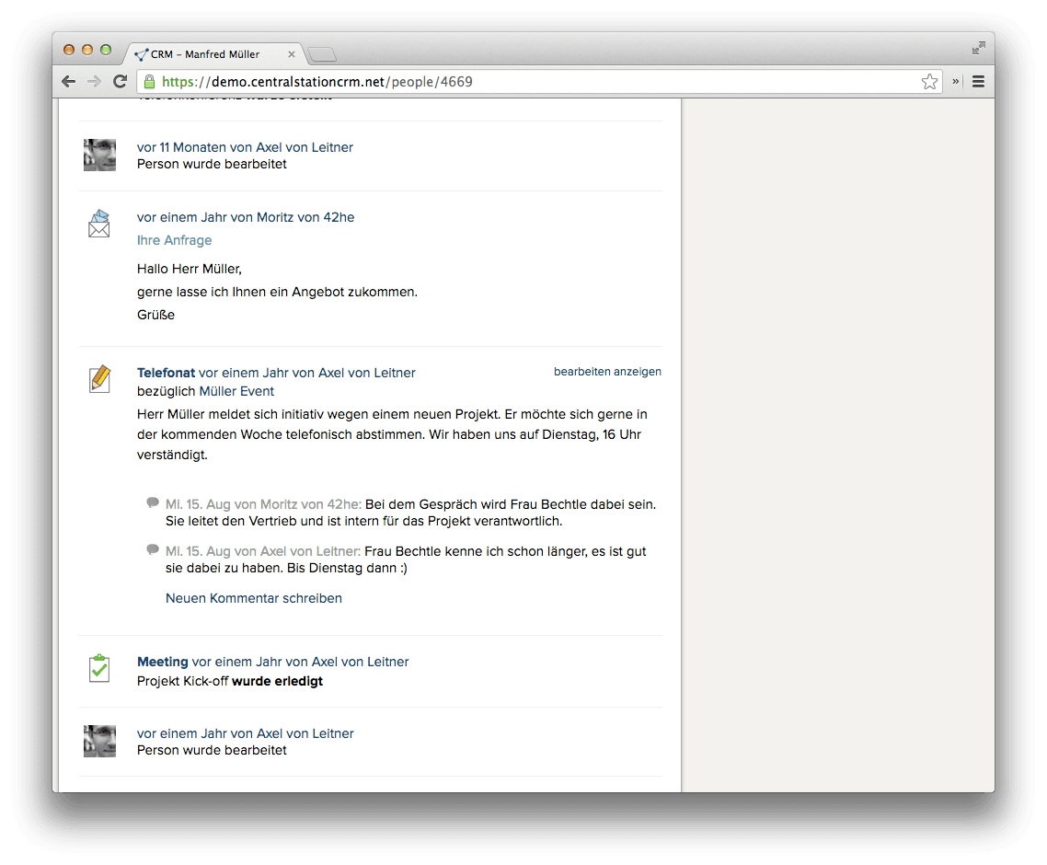The image size is (1047, 865).
Task: Reload the page with the refresh icon
Action: click(x=120, y=82)
